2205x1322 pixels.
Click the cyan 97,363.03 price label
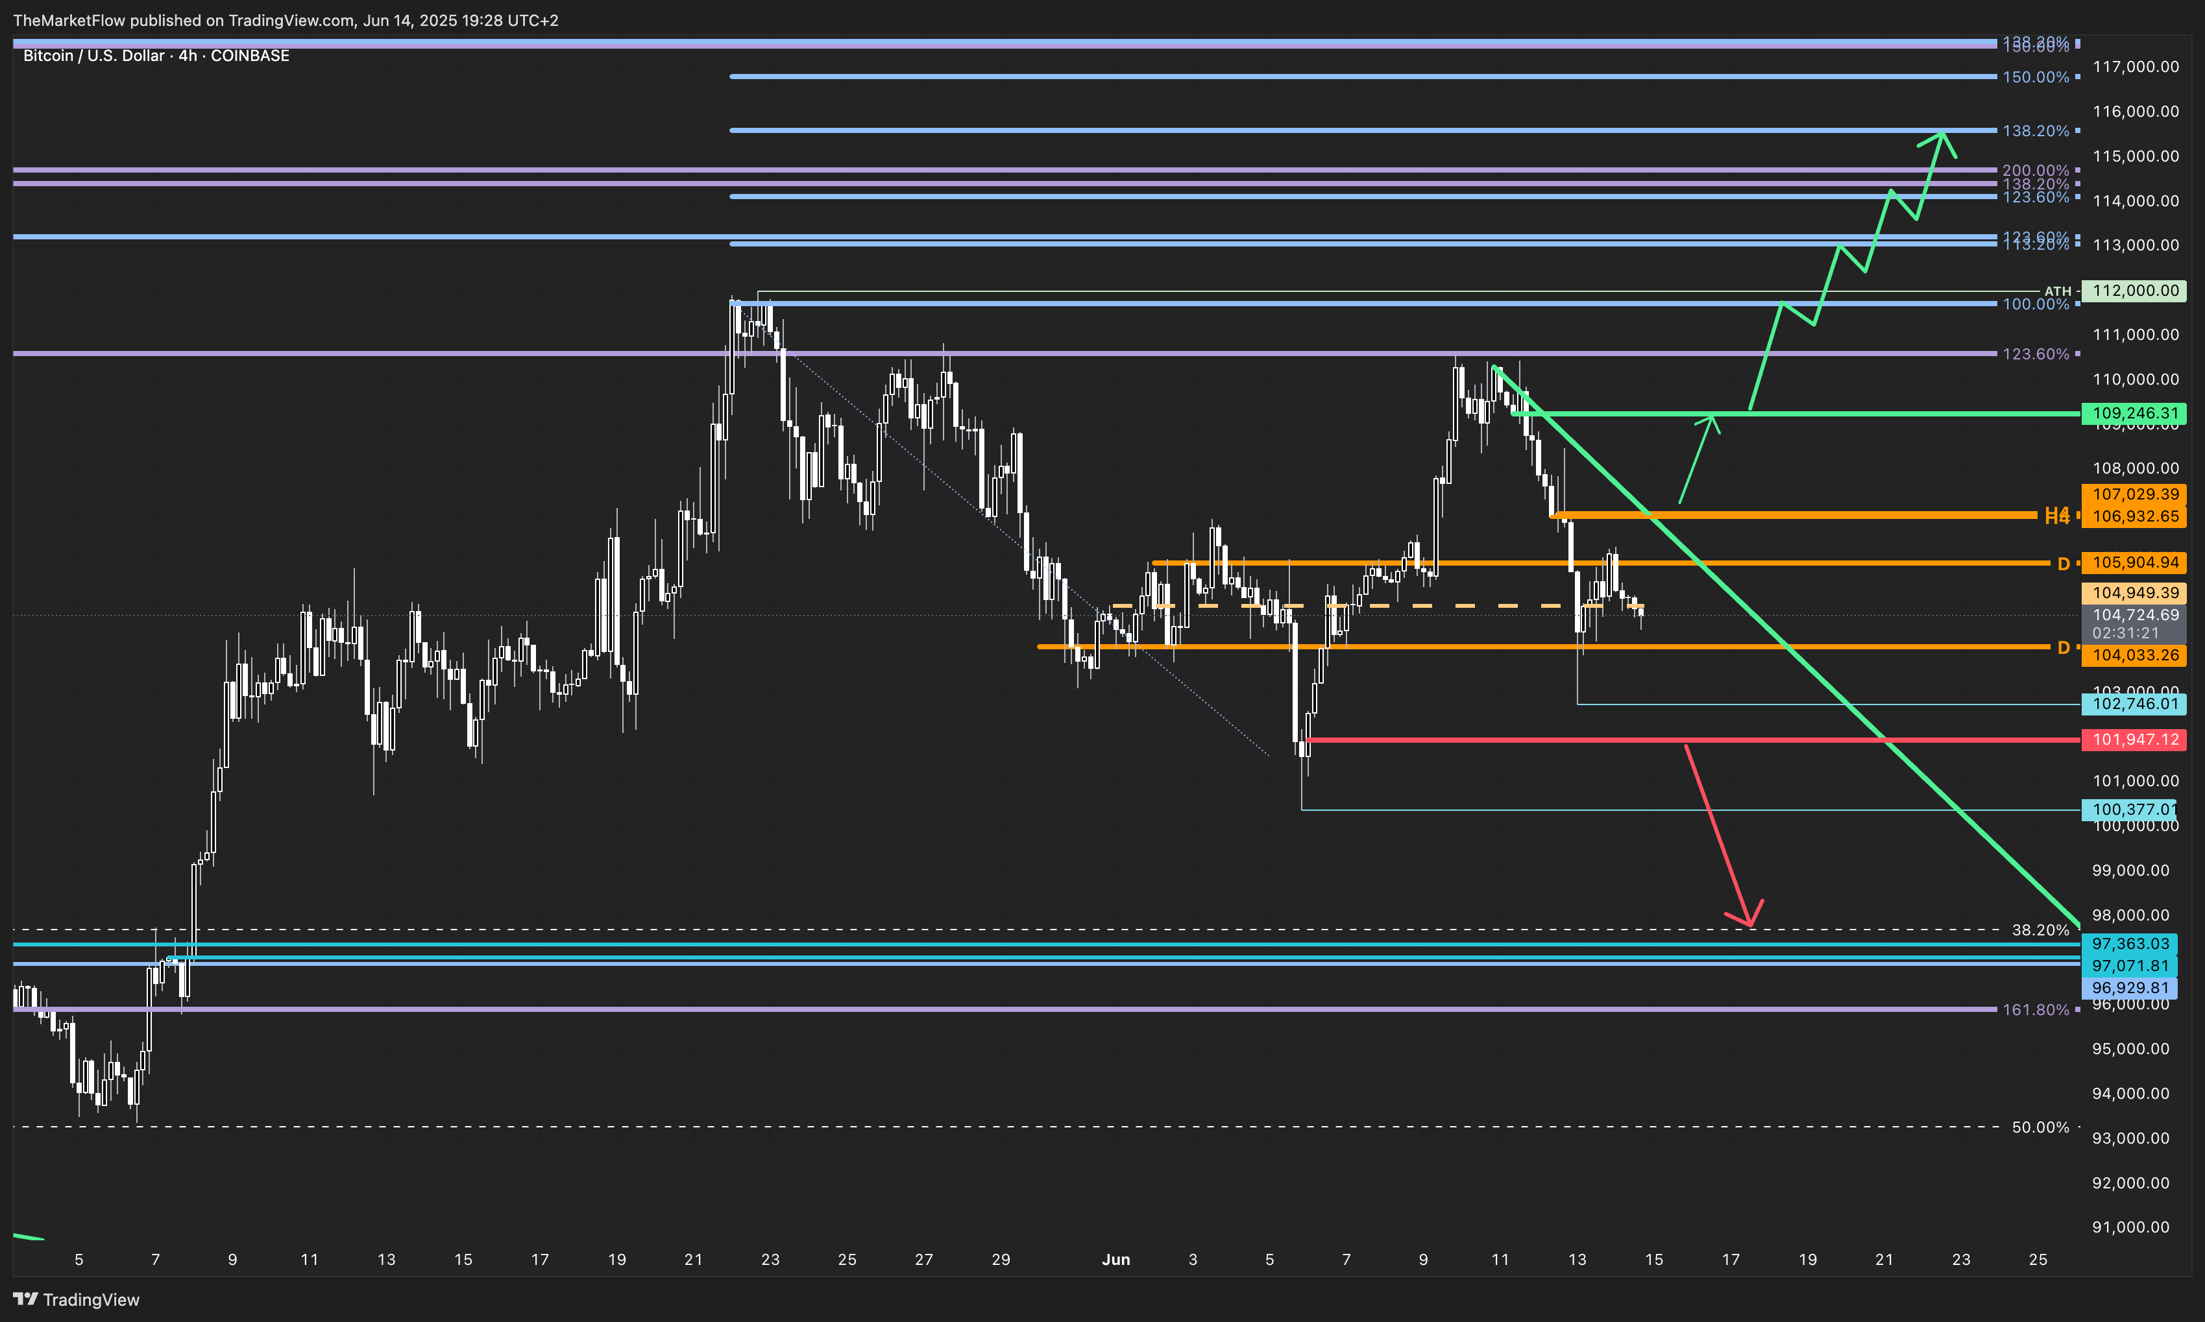pyautogui.click(x=2129, y=943)
